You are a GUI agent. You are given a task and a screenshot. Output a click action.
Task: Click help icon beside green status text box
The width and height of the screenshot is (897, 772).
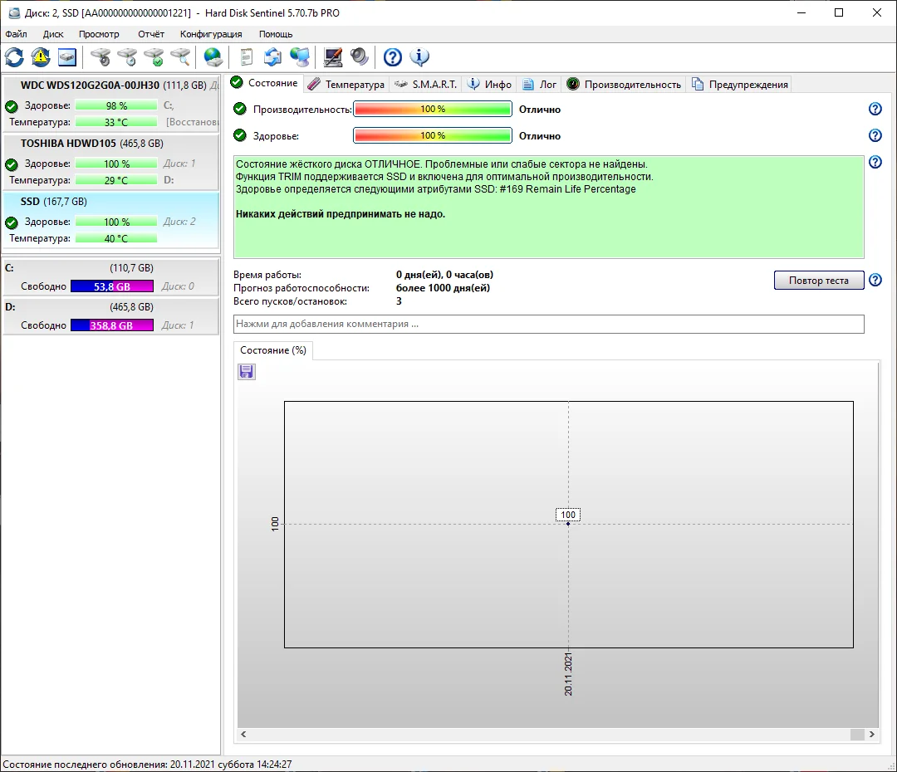(875, 162)
